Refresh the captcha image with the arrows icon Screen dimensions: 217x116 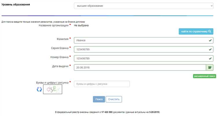click(39, 90)
